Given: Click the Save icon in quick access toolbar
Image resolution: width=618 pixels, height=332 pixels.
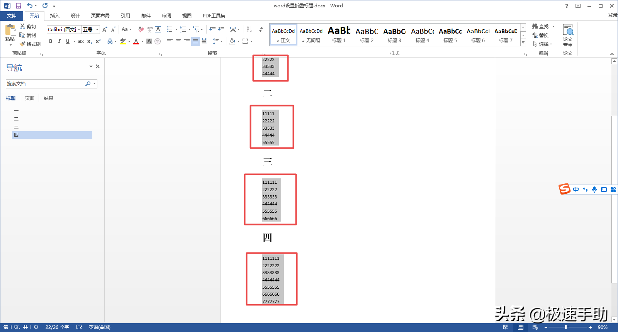Looking at the screenshot, I should tap(18, 6).
